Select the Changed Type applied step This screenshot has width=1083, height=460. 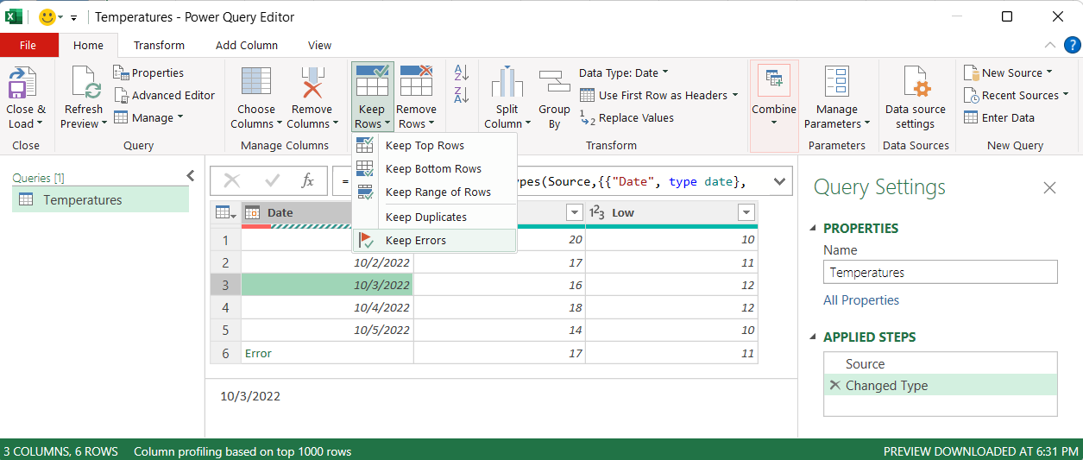(941, 385)
